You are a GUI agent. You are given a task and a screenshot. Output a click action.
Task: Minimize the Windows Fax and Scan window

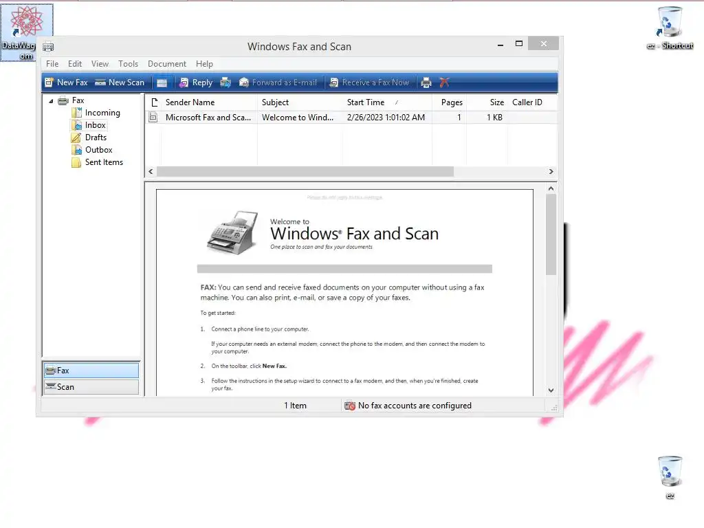click(500, 45)
